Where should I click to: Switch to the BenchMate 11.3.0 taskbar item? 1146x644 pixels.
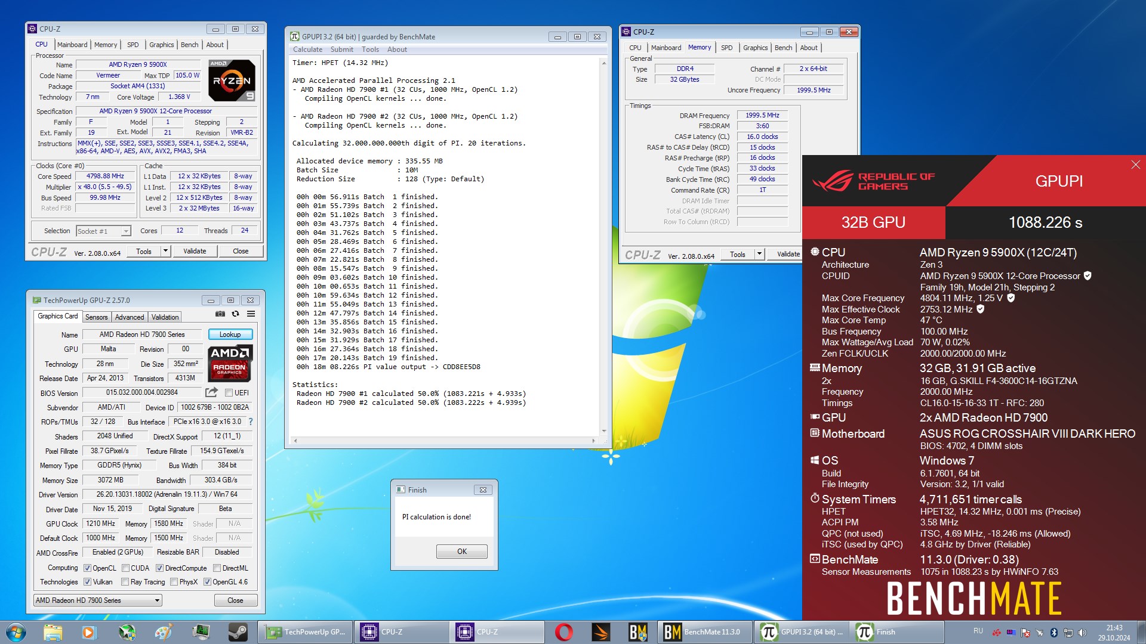click(705, 632)
